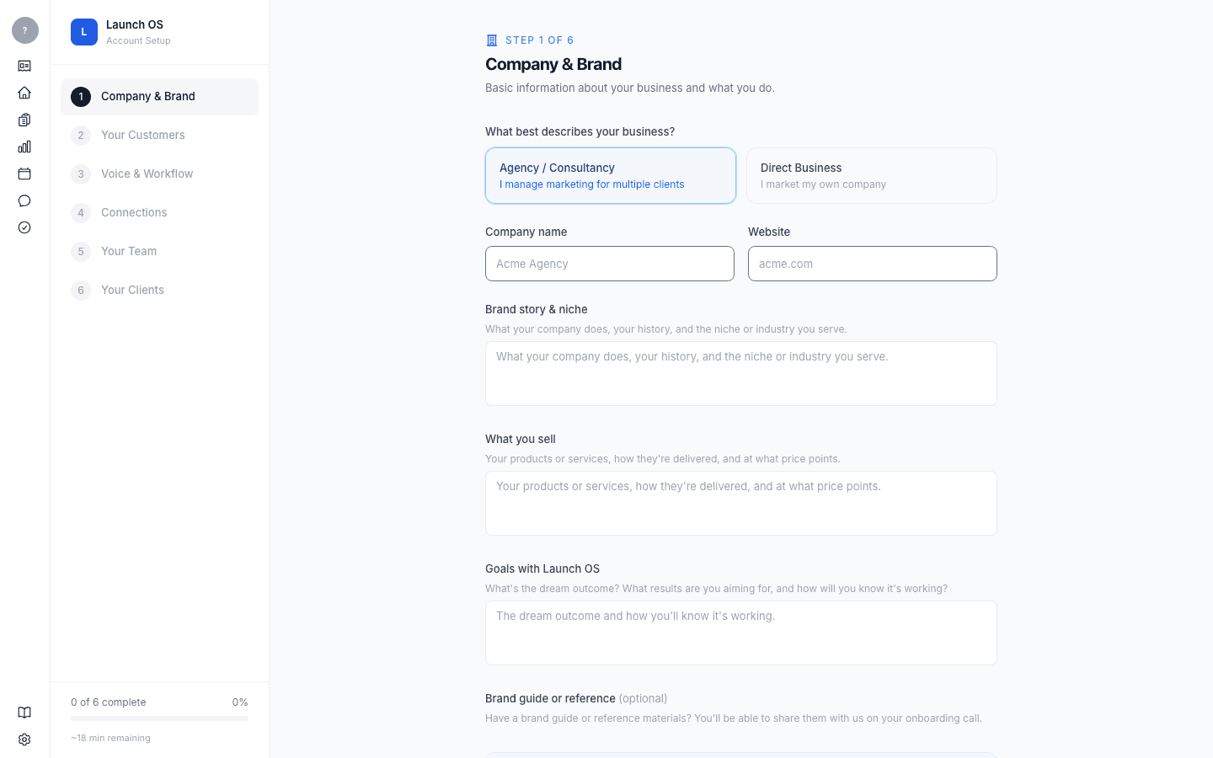
Task: Click the '0 of 6 complete' text
Action: (x=109, y=702)
